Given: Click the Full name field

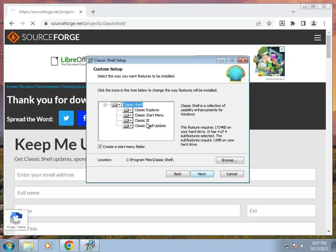Looking at the screenshot, I should coord(165,193).
